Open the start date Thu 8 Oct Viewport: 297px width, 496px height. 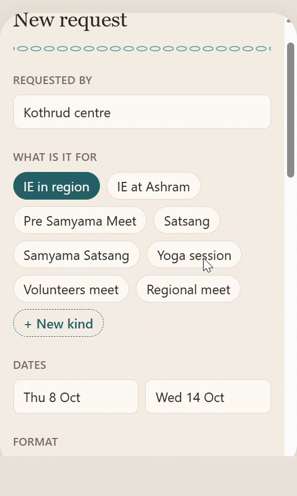click(x=76, y=396)
